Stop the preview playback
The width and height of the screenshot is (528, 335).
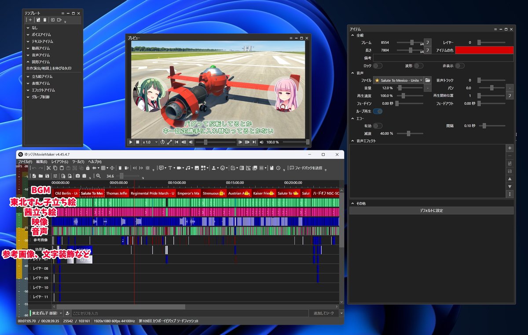click(138, 142)
